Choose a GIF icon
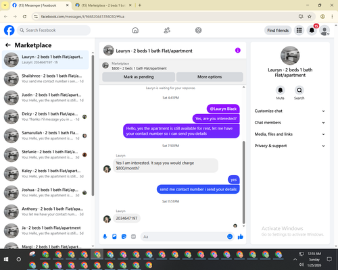Viewport: 338px width, 270px height. click(x=133, y=237)
